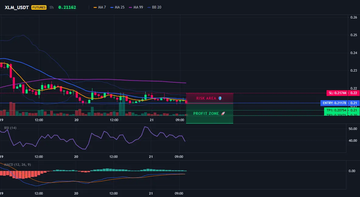
Task: Open the 1h timeframe selector
Action: (51, 7)
